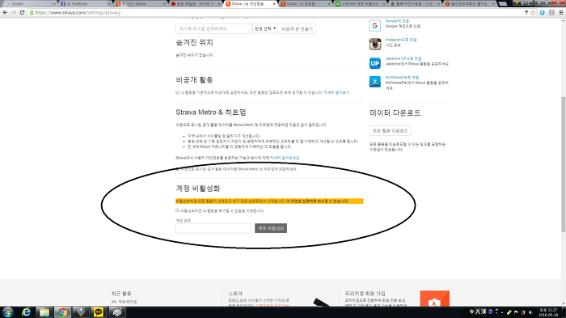
Task: Click the 저녁 라이딩 recent activity link
Action: 128,302
